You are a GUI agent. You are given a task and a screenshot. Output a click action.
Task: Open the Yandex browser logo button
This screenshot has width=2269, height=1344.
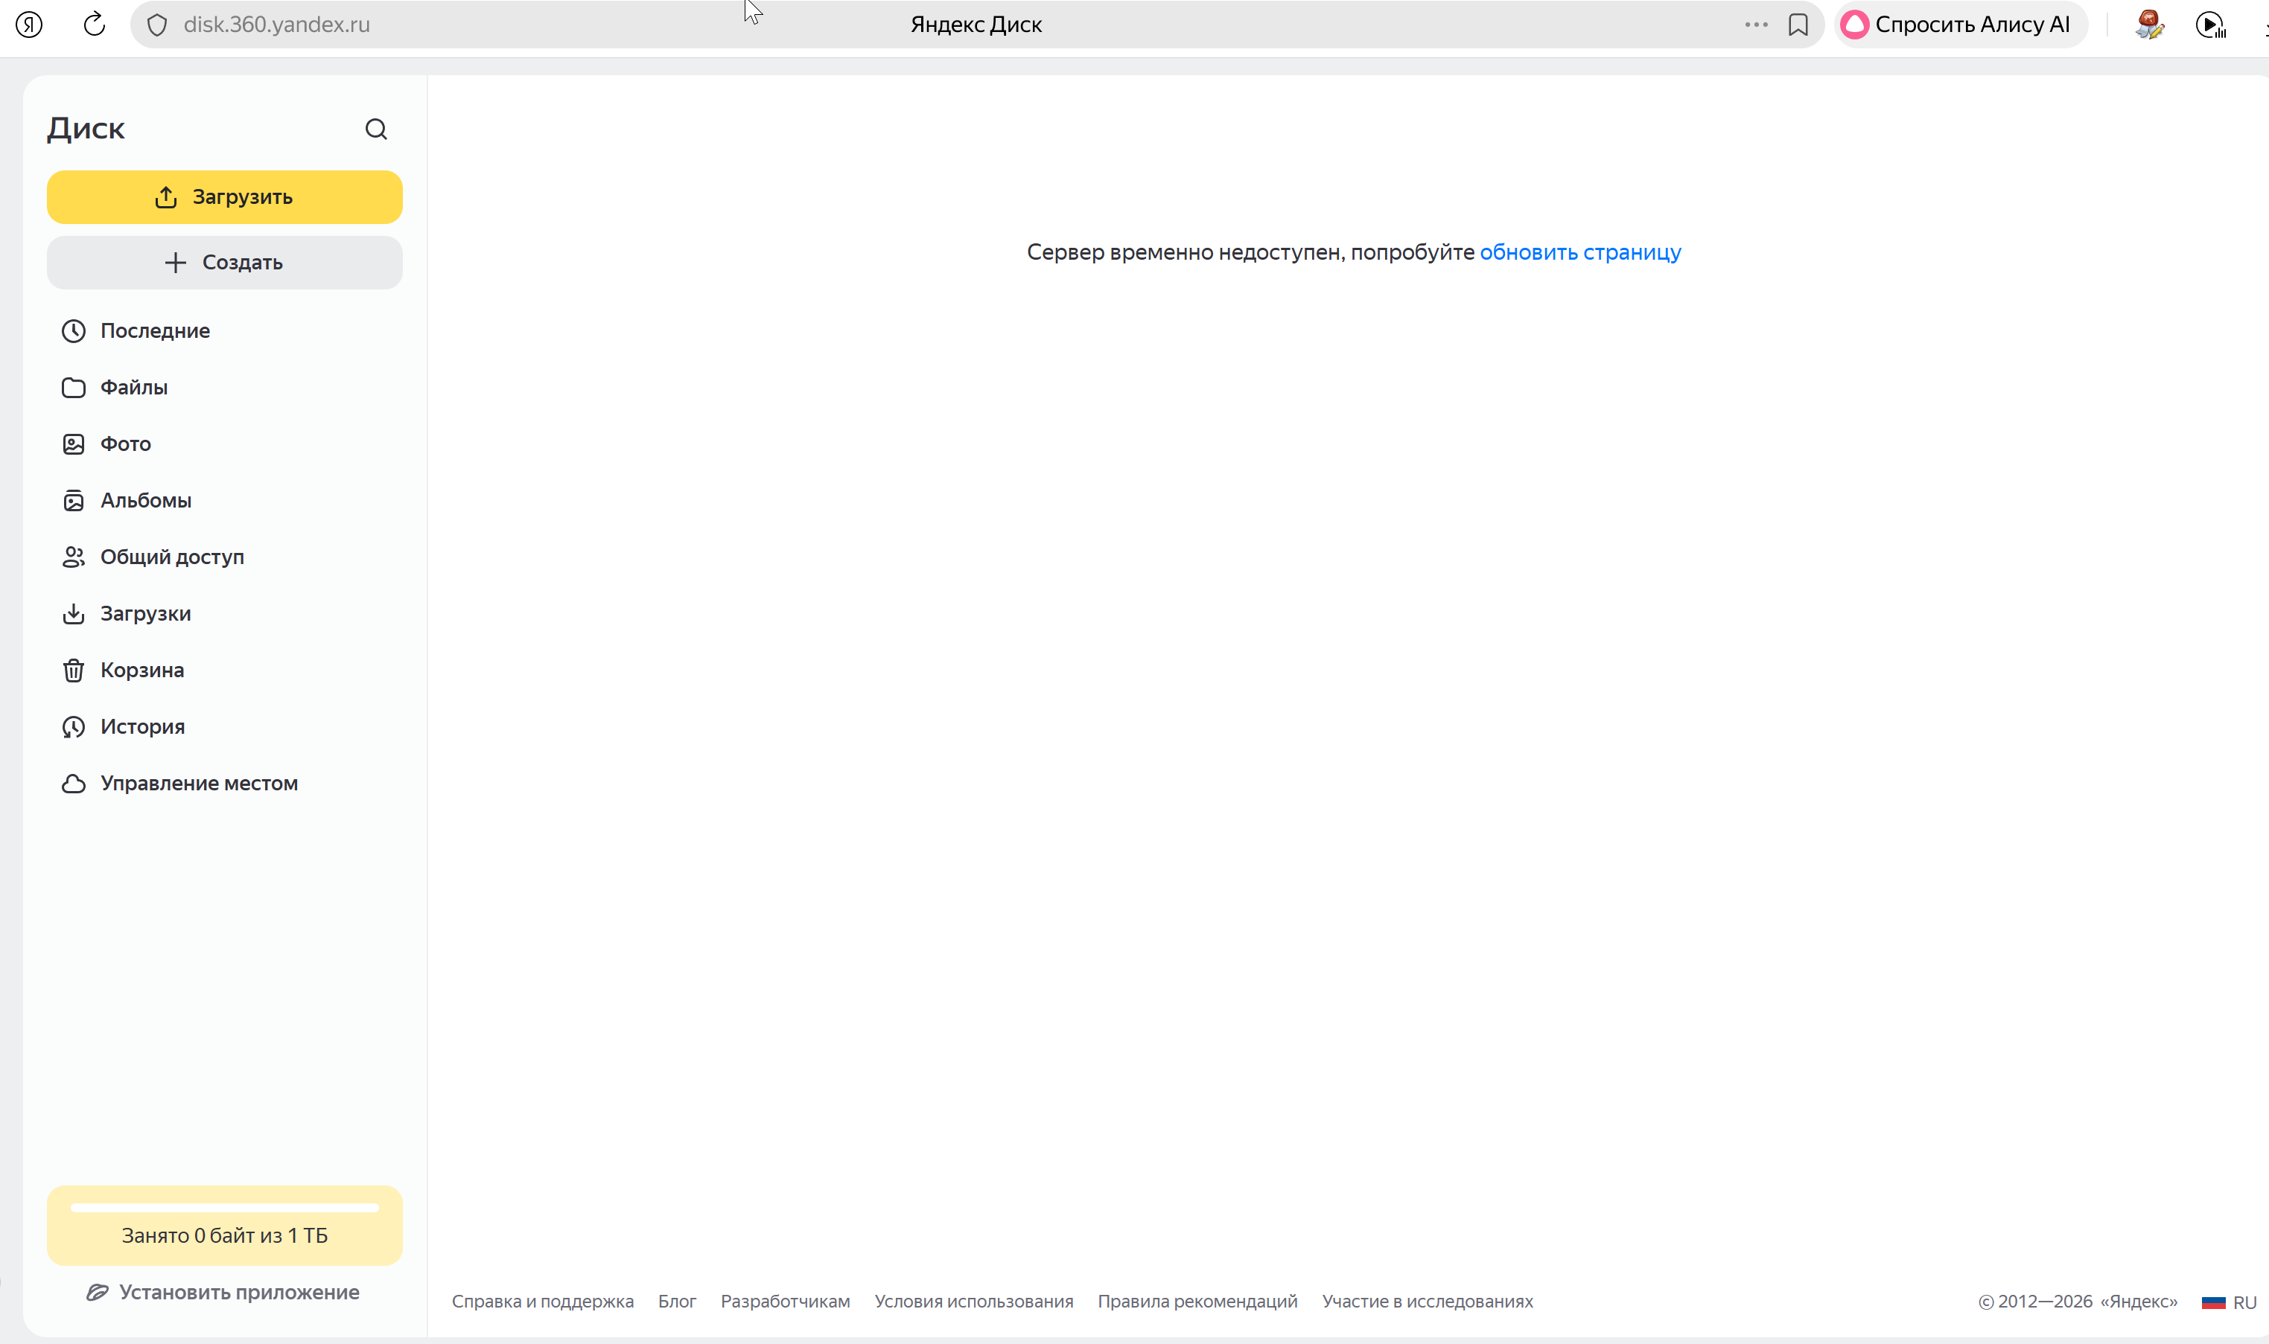pyautogui.click(x=29, y=25)
